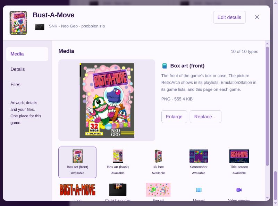Click the game cover thumbnail in header
This screenshot has height=206, width=278.
(x=18, y=23)
